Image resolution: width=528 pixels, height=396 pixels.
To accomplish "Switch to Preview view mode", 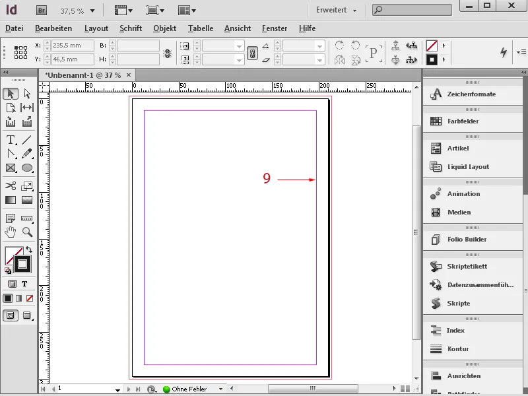I will [x=27, y=315].
